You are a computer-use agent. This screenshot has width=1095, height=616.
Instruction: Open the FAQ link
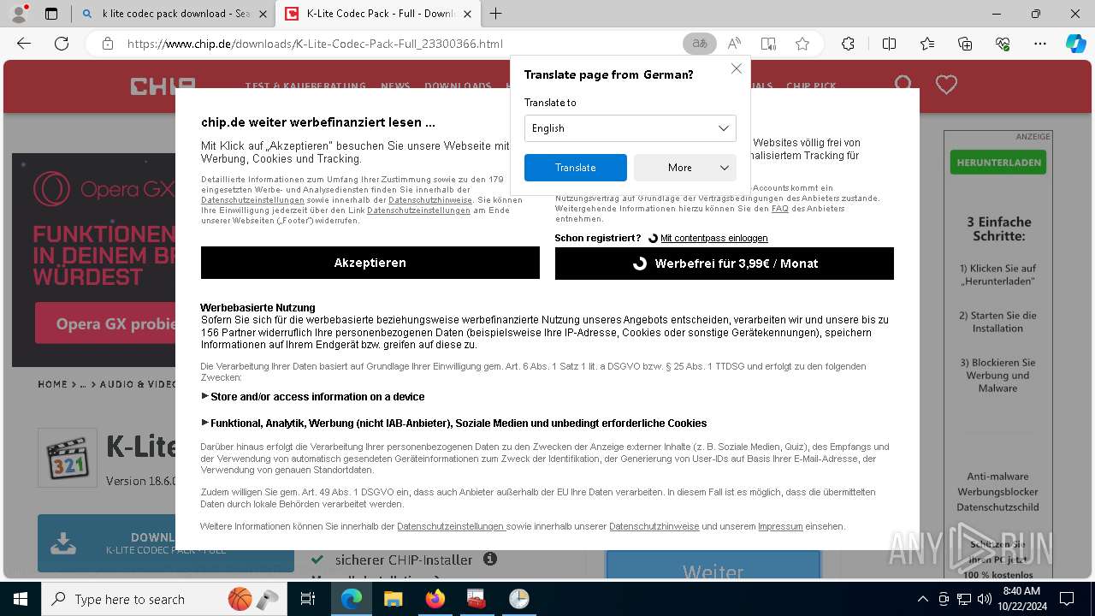[780, 209]
